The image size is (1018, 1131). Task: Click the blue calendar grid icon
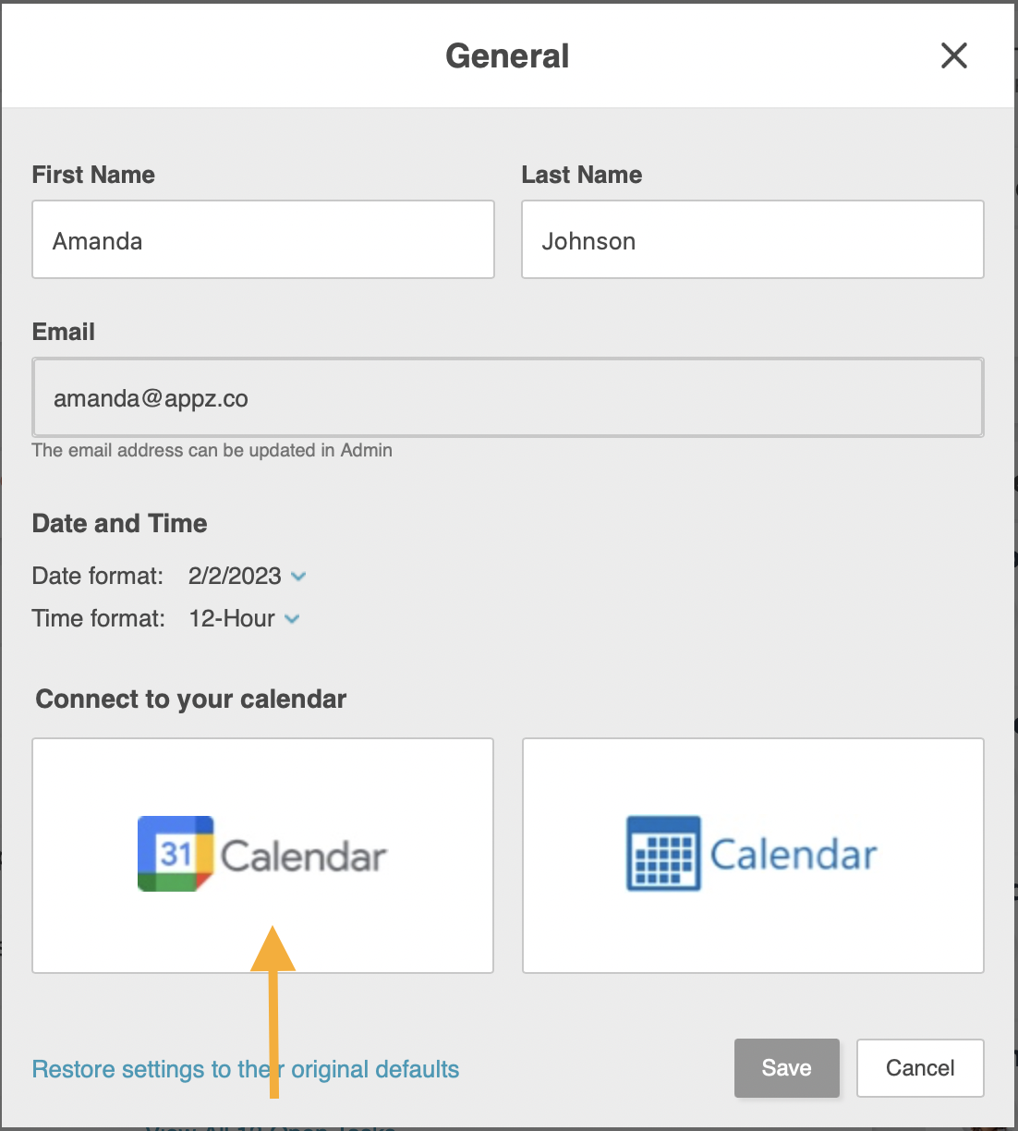[x=663, y=854]
